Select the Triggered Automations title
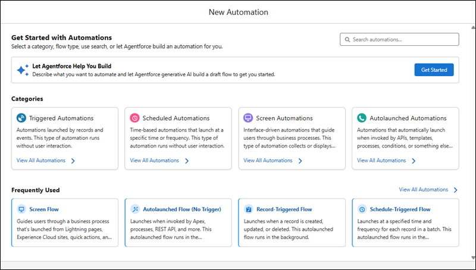Viewport: 476px width, 270px height. [61, 118]
